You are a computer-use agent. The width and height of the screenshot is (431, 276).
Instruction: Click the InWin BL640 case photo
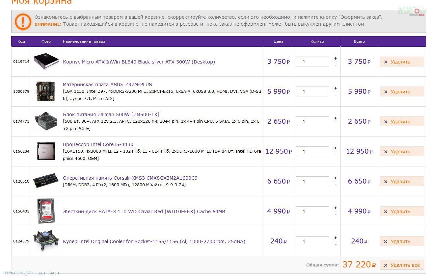pyautogui.click(x=46, y=61)
